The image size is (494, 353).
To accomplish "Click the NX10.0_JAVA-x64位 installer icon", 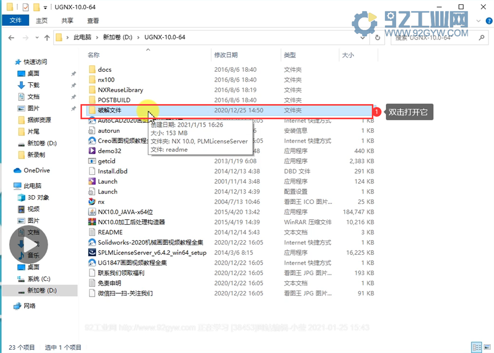I will 92,212.
